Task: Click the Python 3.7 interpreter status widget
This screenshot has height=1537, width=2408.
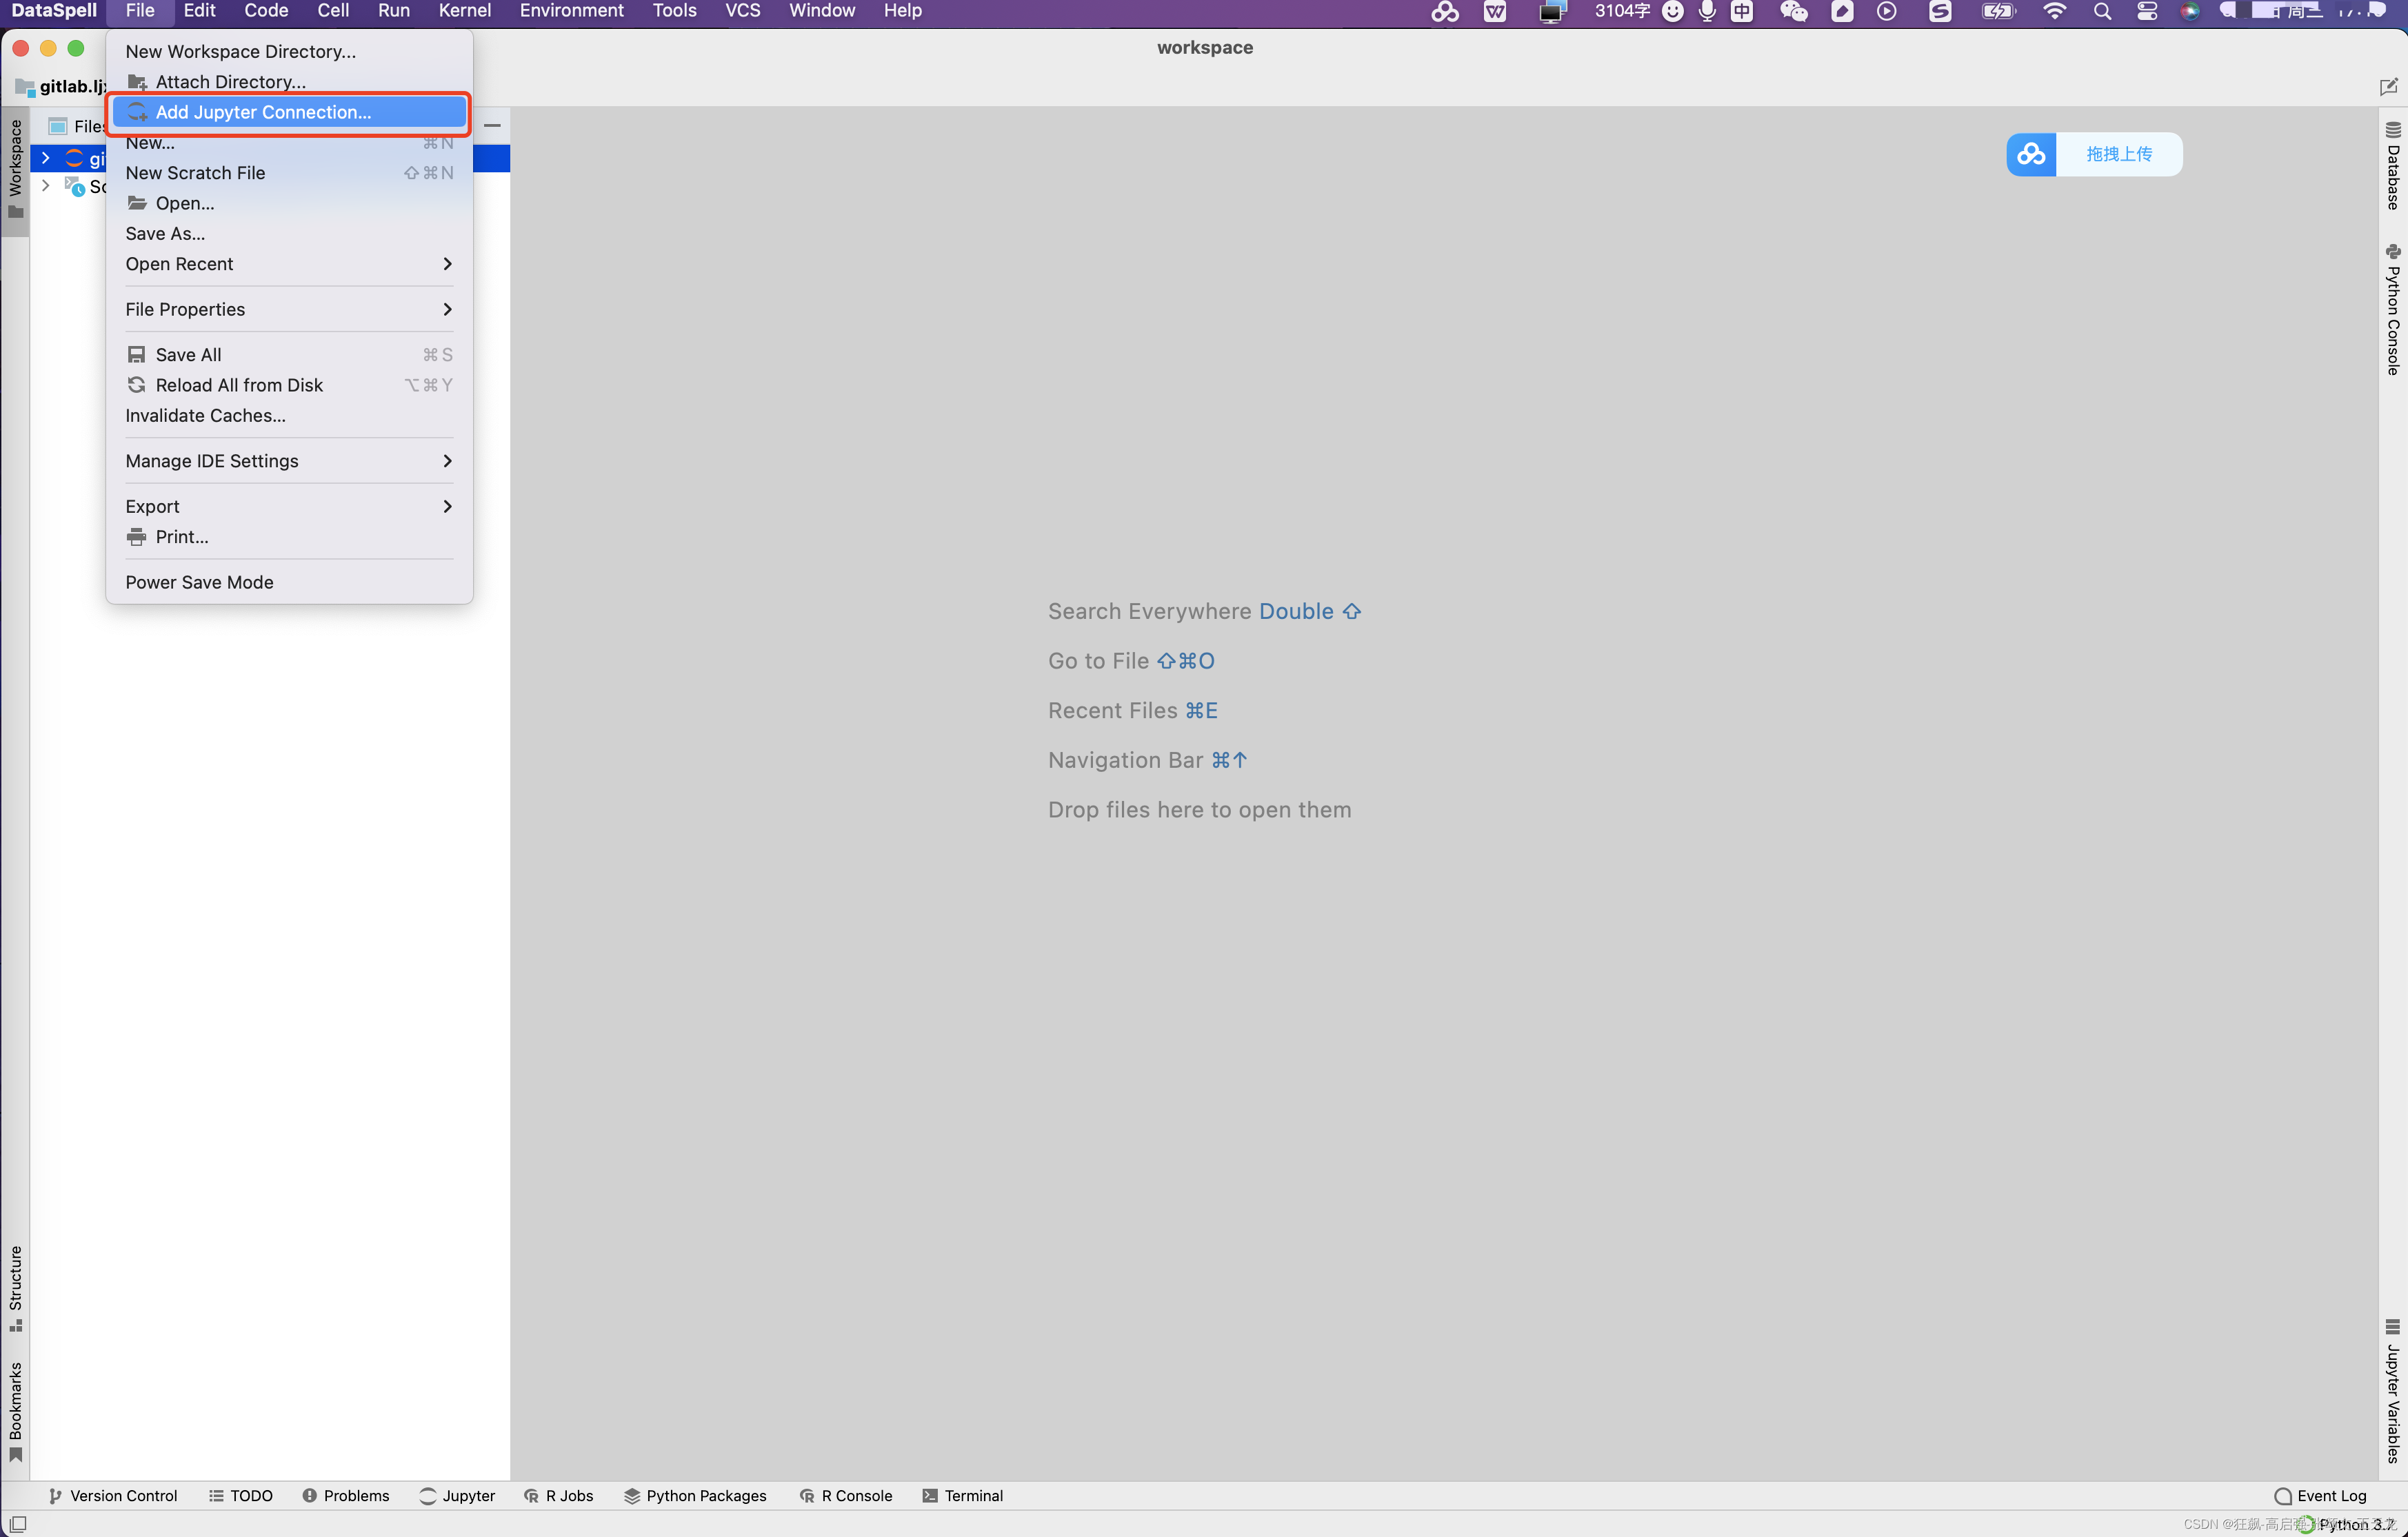Action: point(2355,1524)
